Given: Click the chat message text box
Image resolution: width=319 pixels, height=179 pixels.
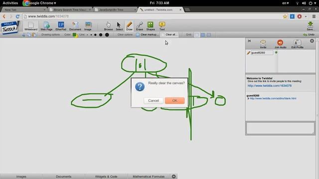Looking at the screenshot, I should [280, 128].
